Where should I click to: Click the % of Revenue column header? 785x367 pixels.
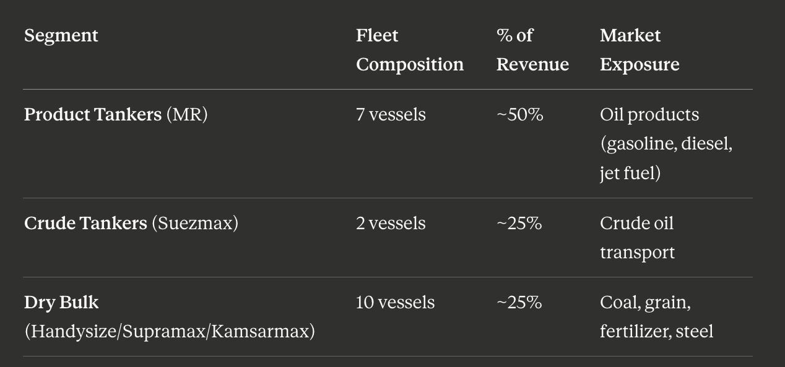click(x=532, y=50)
